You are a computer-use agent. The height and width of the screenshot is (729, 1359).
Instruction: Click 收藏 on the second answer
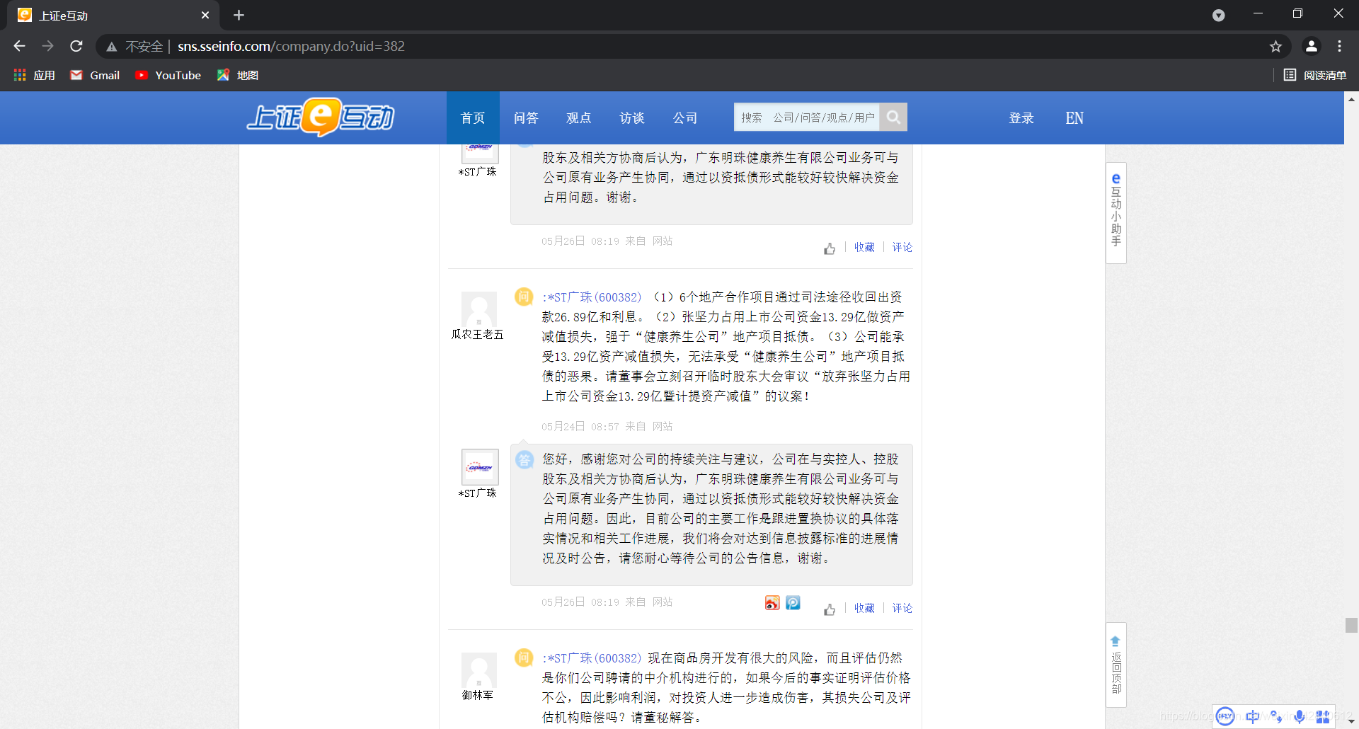pos(864,609)
